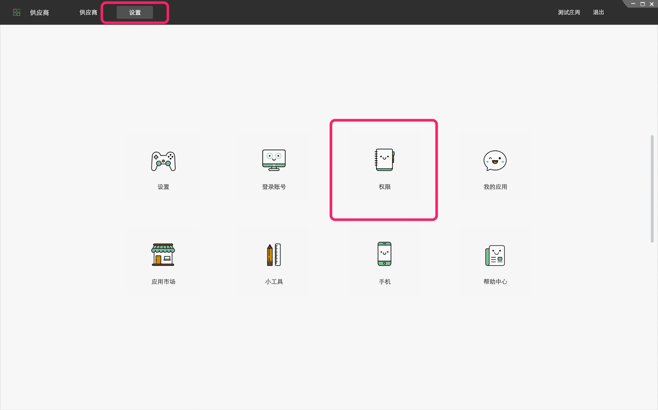Click the 登录账号 label text
The width and height of the screenshot is (658, 410).
274,187
